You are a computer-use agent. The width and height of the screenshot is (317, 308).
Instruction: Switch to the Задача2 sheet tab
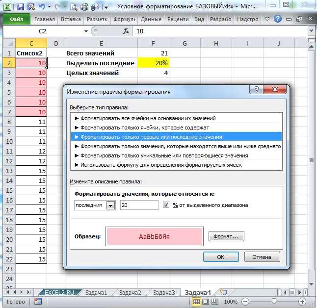click(130, 292)
